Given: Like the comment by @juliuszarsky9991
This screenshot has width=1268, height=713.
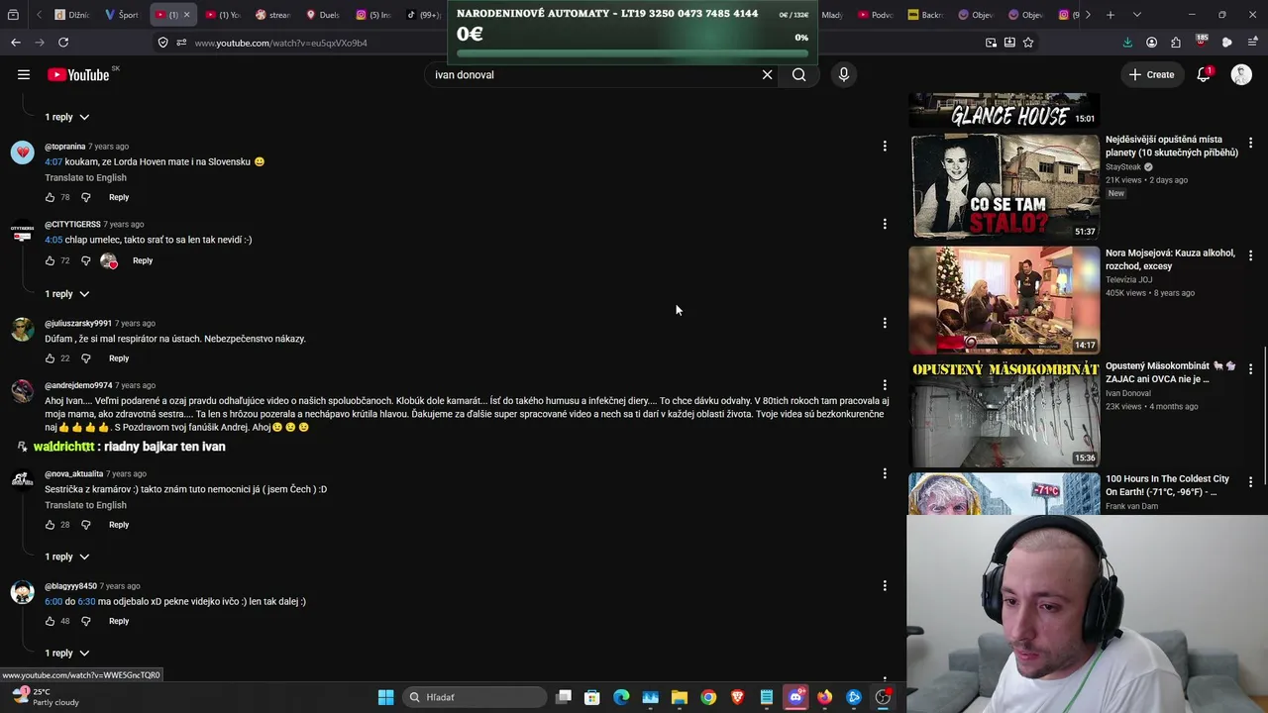Looking at the screenshot, I should coord(50,358).
